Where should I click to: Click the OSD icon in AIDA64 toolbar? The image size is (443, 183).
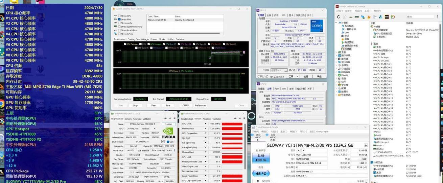point(387,17)
